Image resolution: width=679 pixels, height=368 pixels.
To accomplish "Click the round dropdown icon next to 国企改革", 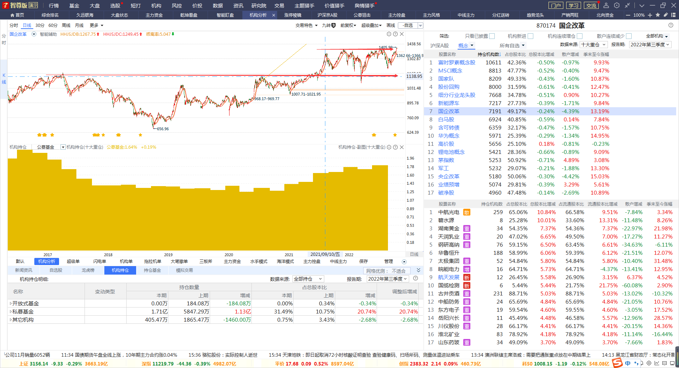I will tap(34, 34).
